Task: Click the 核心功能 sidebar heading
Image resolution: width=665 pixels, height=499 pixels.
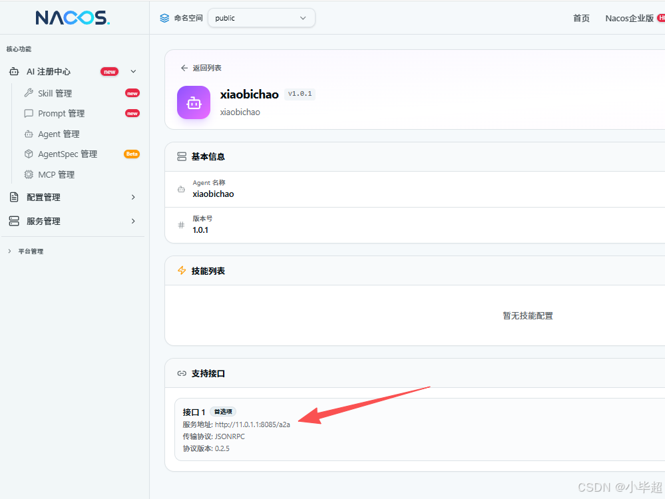Action: pos(19,49)
